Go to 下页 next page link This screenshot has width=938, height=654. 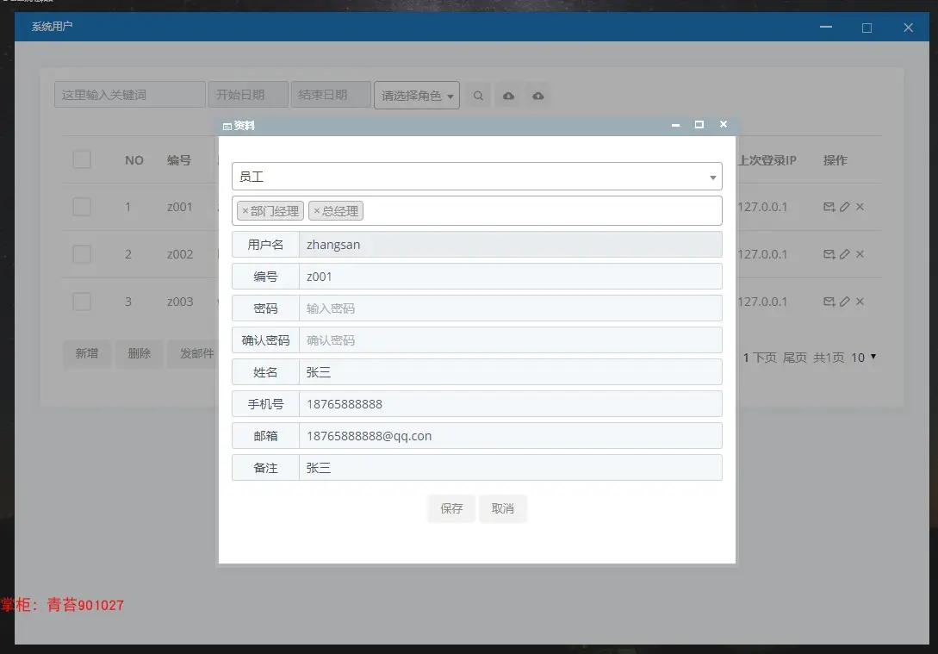(765, 358)
